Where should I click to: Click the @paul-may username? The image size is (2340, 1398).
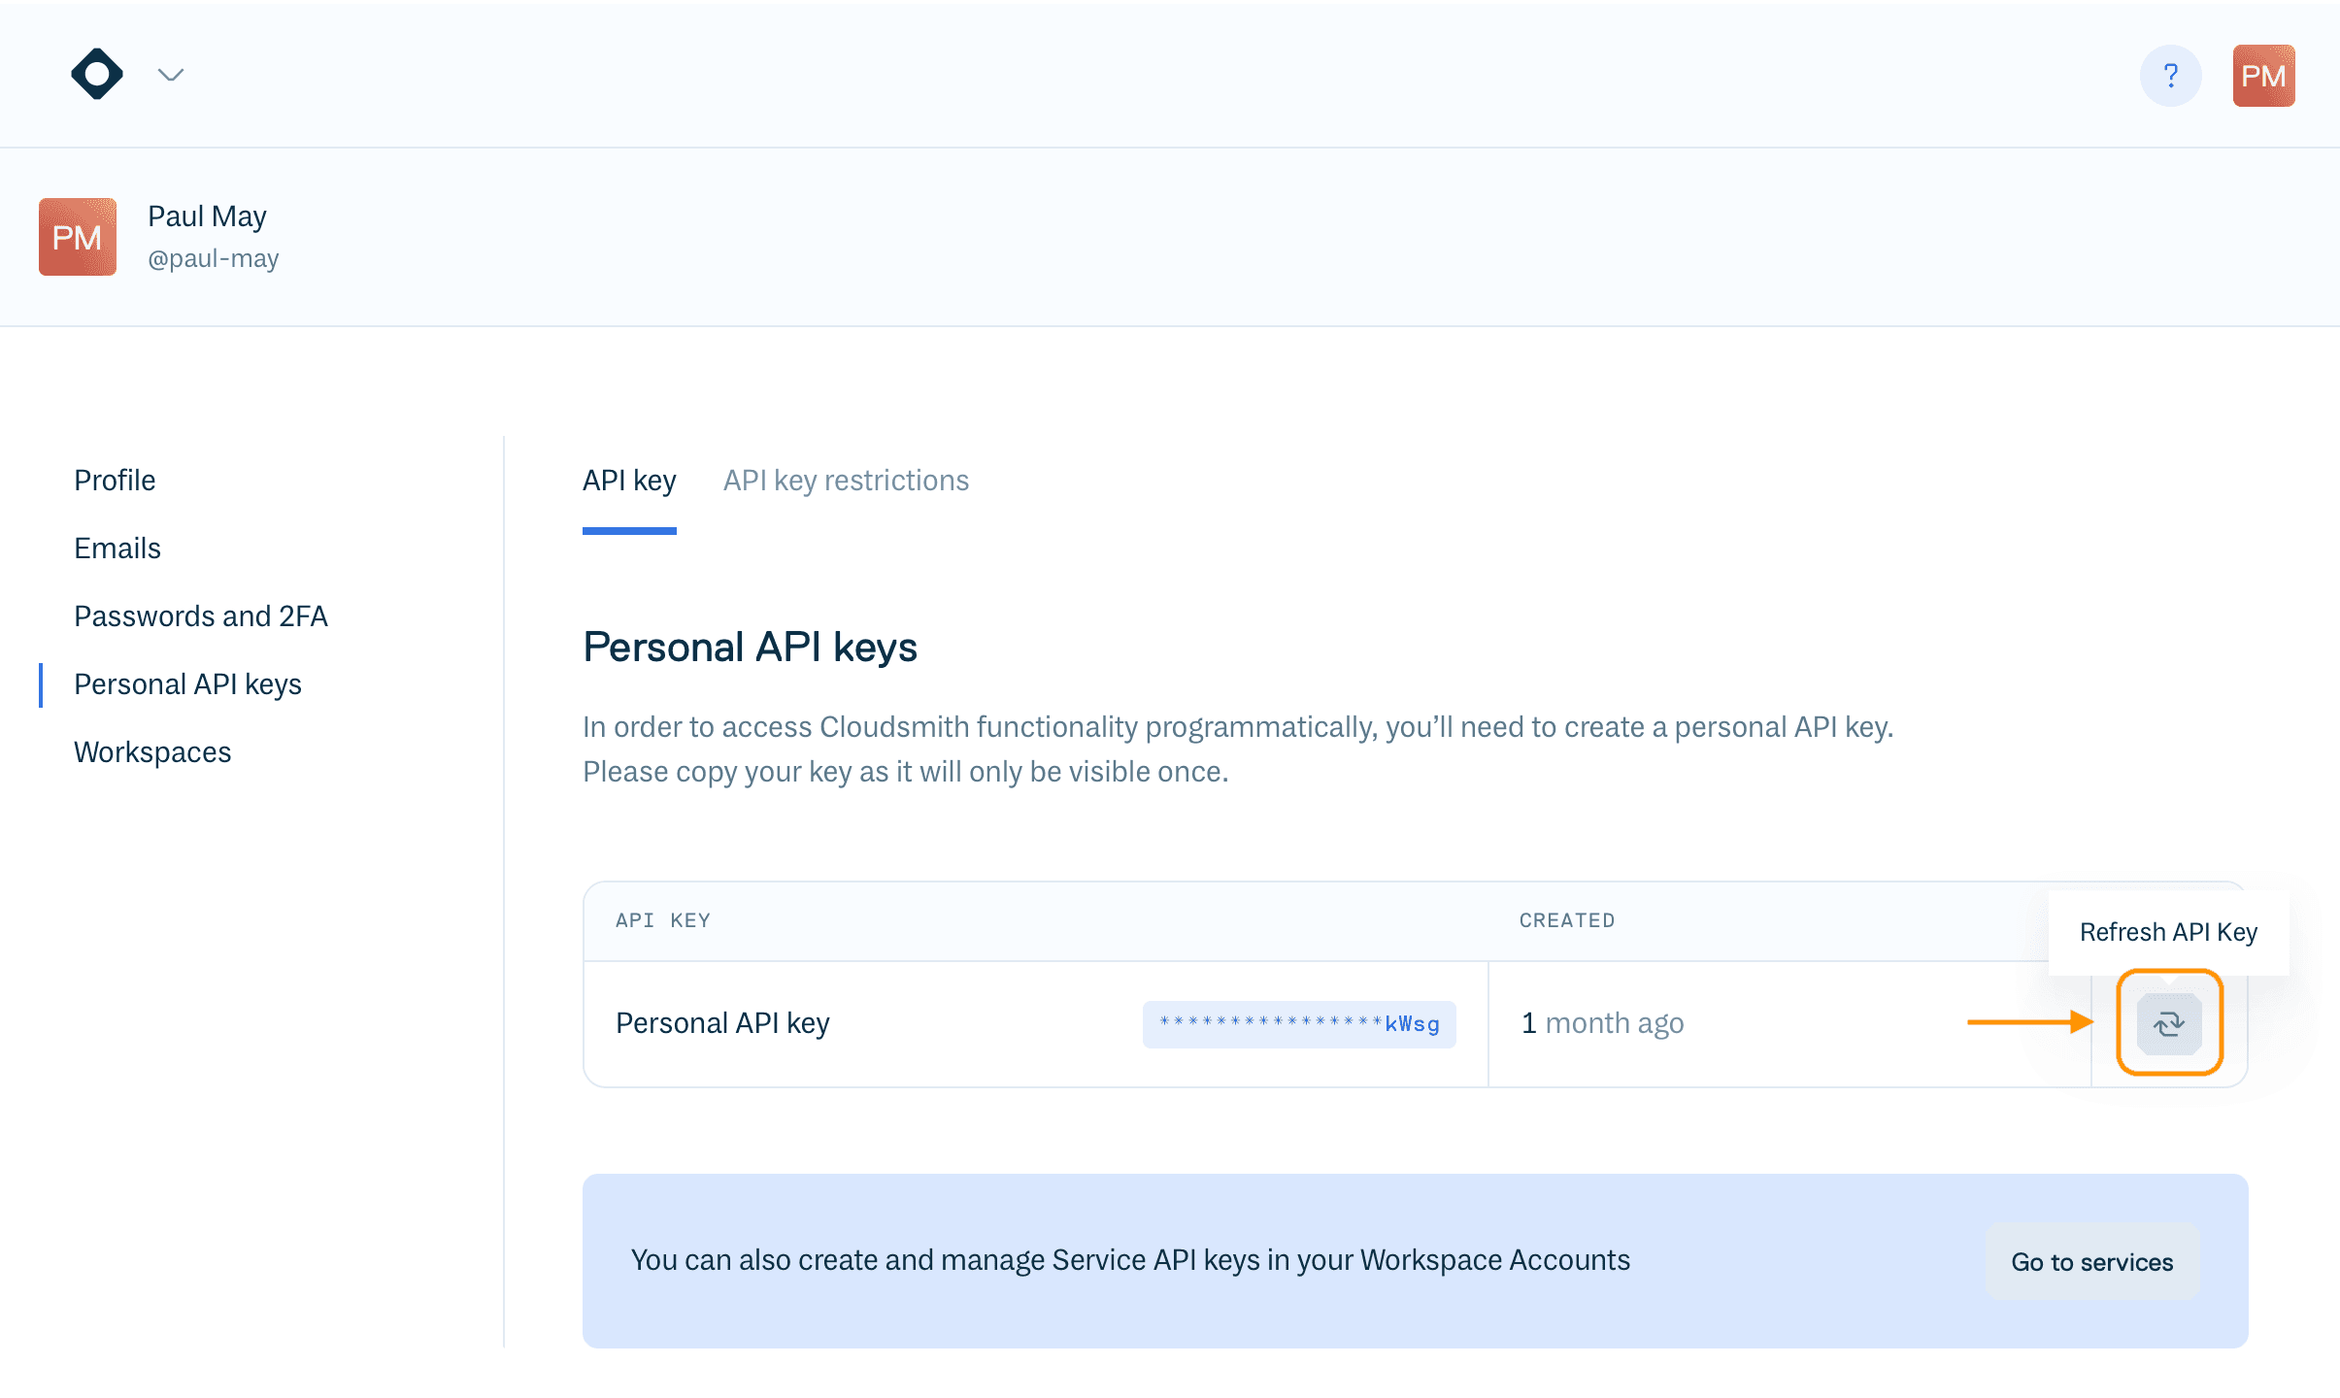tap(214, 259)
